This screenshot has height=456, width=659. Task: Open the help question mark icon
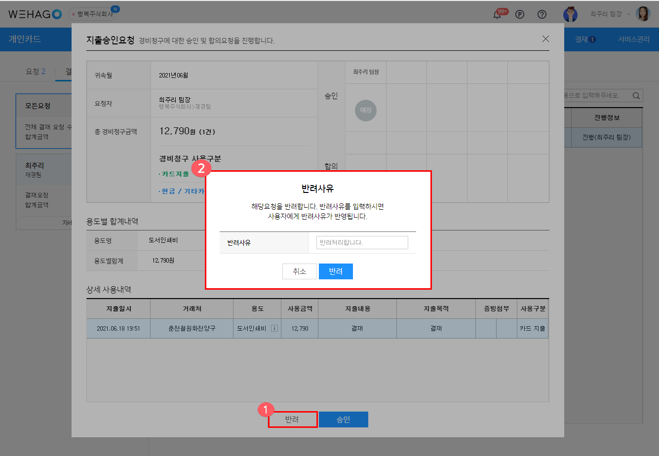[542, 14]
